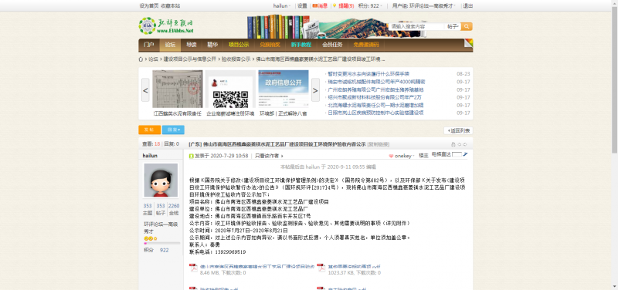This screenshot has width=618, height=290.
Task: Click 验收报告公示 breadcrumb link
Action: click(x=236, y=59)
